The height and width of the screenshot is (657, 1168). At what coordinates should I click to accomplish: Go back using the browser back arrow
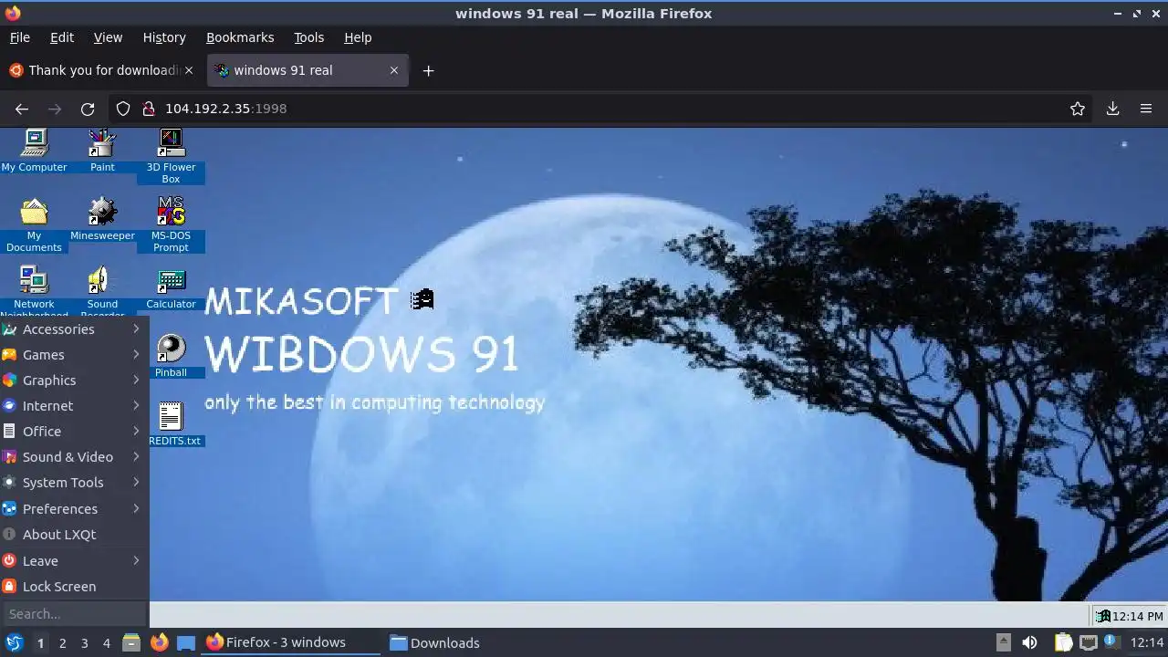click(22, 109)
